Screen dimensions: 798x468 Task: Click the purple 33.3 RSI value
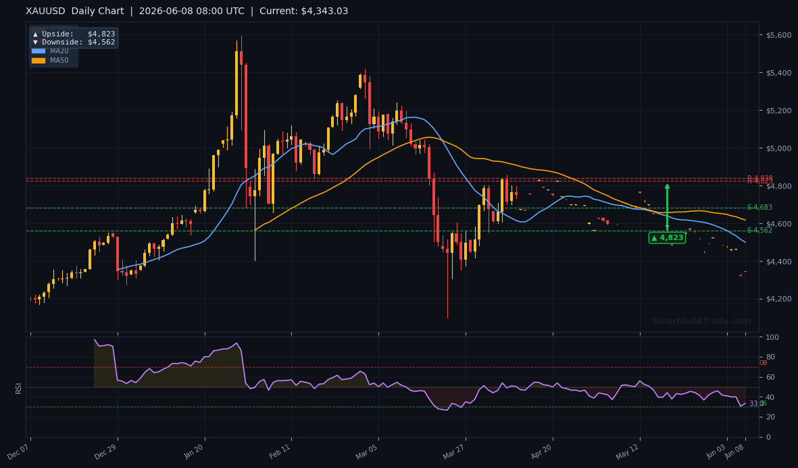point(755,404)
